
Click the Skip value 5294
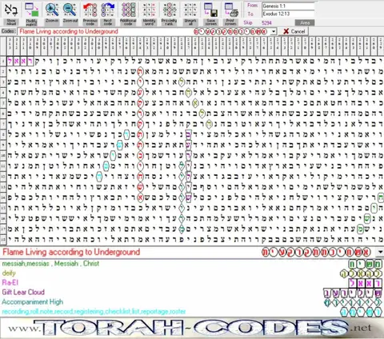click(266, 22)
